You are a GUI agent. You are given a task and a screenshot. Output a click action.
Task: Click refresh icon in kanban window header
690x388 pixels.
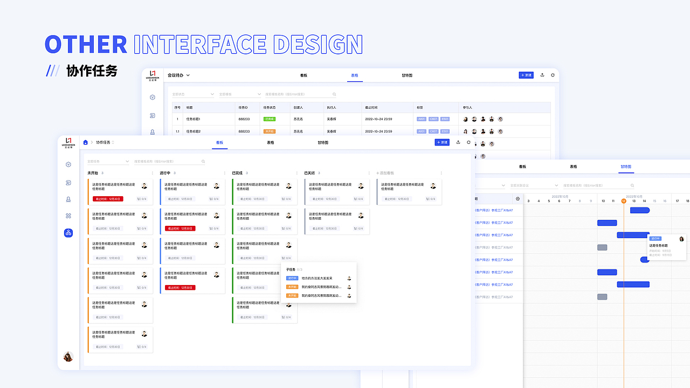[x=468, y=142]
